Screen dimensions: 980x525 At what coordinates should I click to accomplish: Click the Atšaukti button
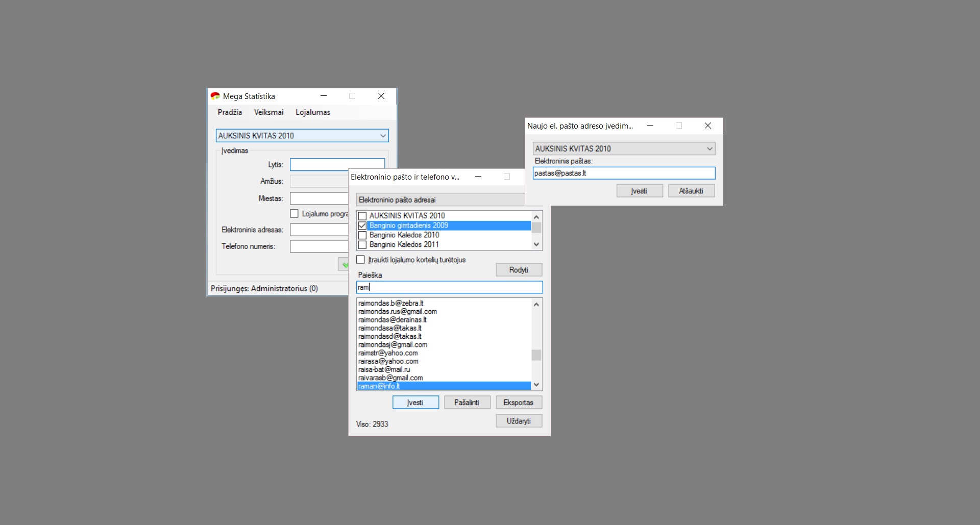[691, 191]
